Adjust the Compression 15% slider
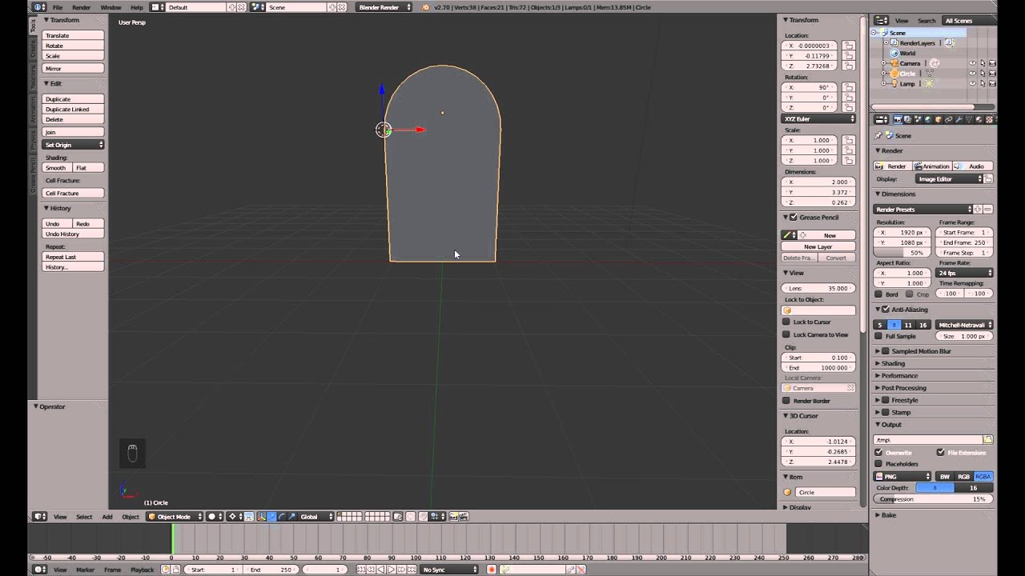 coord(934,499)
